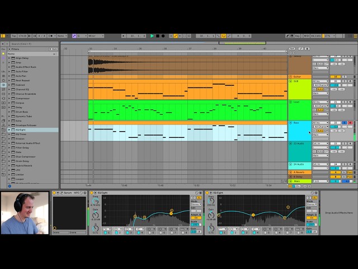Open the Minor scale dropdown
358x269 pixels.
pos(96,36)
